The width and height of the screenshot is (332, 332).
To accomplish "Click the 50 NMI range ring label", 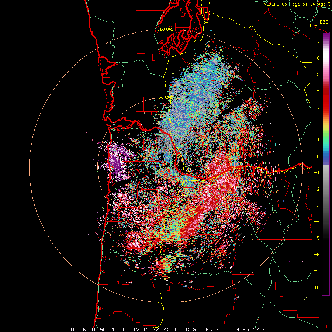I will click(166, 97).
